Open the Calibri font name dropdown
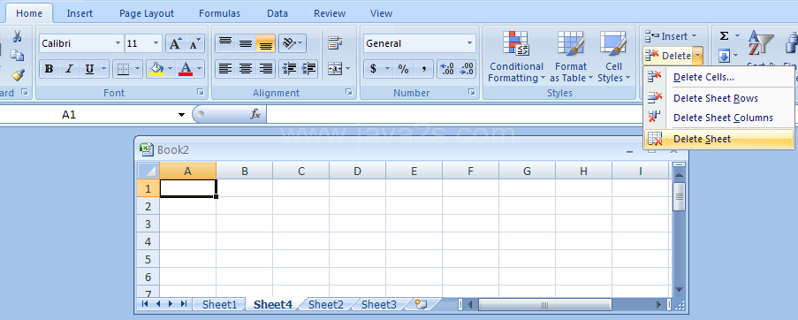Viewport: 798px width, 320px height. point(118,43)
